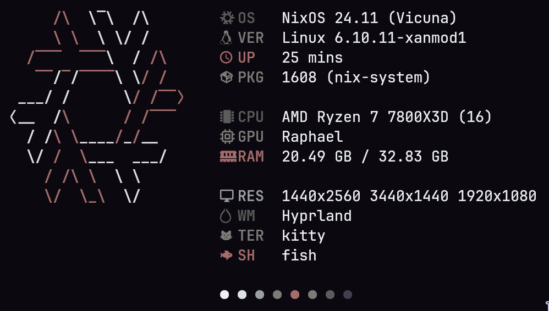The image size is (549, 311).
Task: Click the terminal value 'kitty'
Action: 304,236
